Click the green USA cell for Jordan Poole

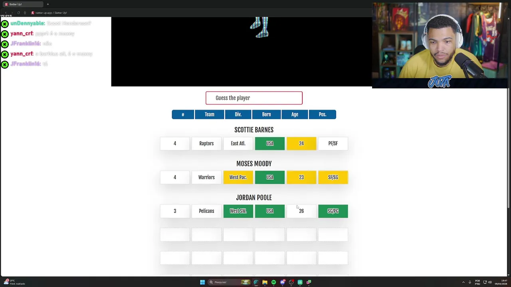click(270, 211)
